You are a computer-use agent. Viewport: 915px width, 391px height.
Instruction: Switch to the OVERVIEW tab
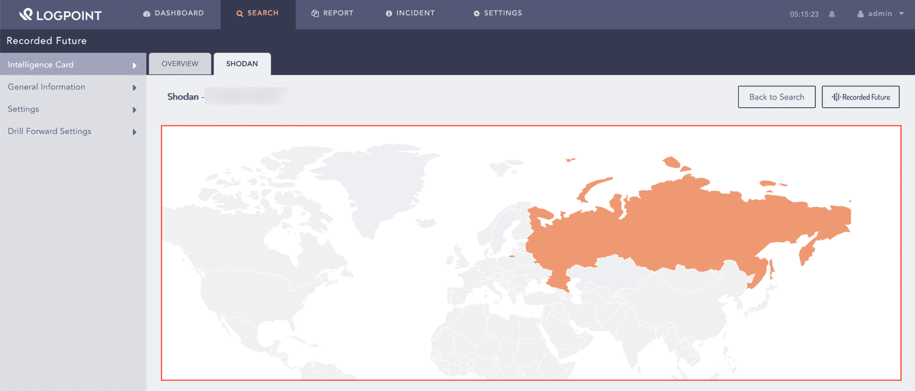pos(180,63)
